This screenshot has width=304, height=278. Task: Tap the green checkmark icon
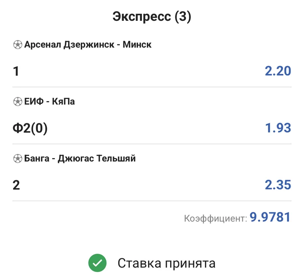[x=97, y=263]
